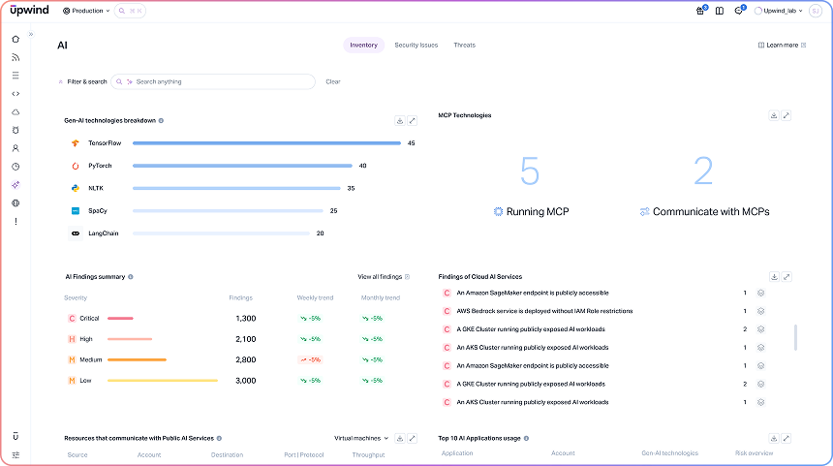
Task: Switch to the Threats tab
Action: pos(464,46)
